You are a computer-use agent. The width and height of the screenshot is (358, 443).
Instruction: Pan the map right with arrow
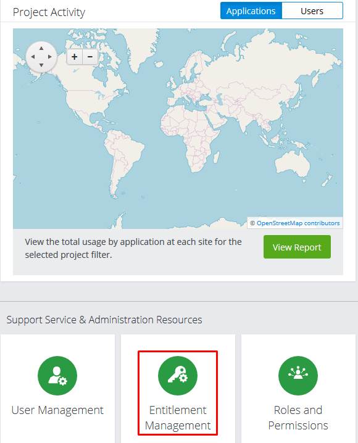coord(50,57)
